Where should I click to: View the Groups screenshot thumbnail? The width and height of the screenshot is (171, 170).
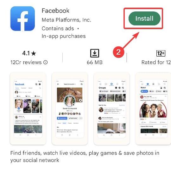click(x=111, y=108)
